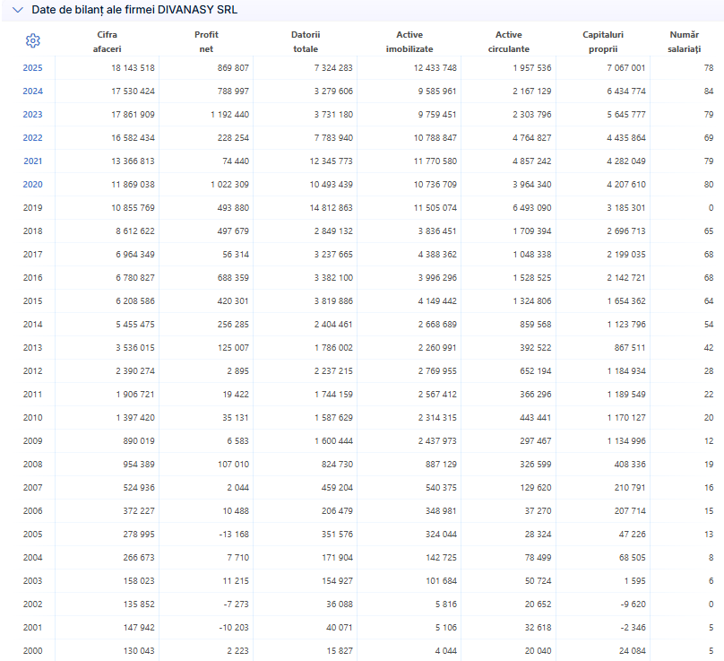Click the section title Date de bilanț ale firmei DIVANASY SRL
Screen dimensions: 724x661
[x=134, y=10]
